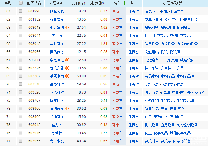Tick the checkbox for row 62 苏垦农发
208x146 pixels.
tap(21, 19)
